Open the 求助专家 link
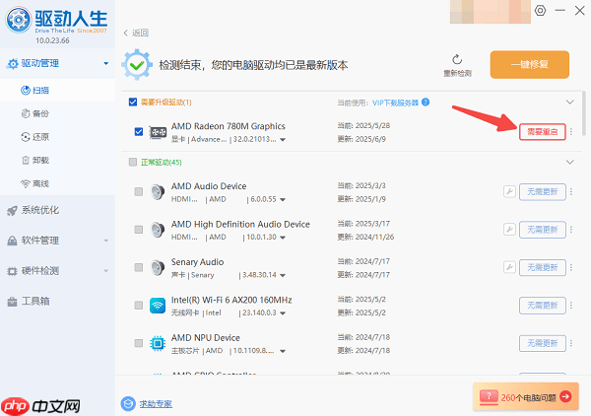 tap(156, 404)
